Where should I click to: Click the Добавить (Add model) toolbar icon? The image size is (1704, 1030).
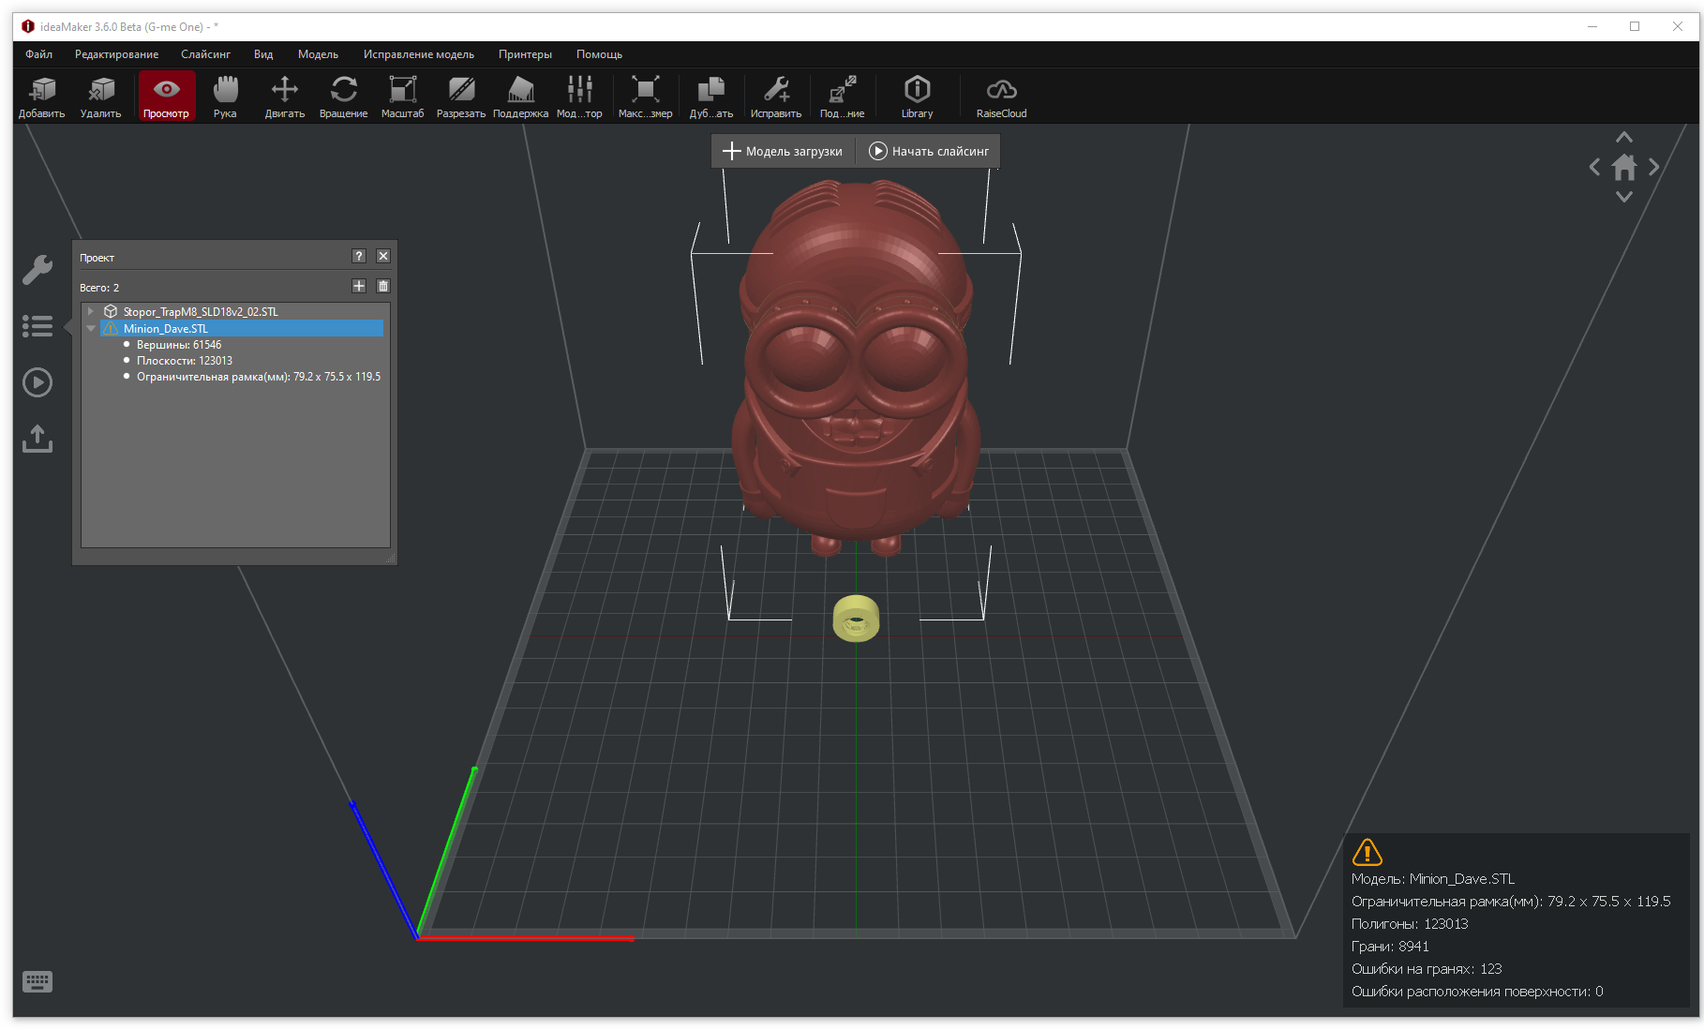click(x=42, y=97)
